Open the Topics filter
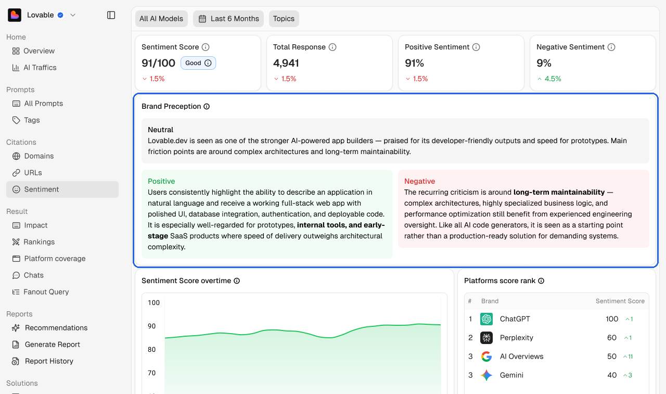666x394 pixels. pos(284,19)
